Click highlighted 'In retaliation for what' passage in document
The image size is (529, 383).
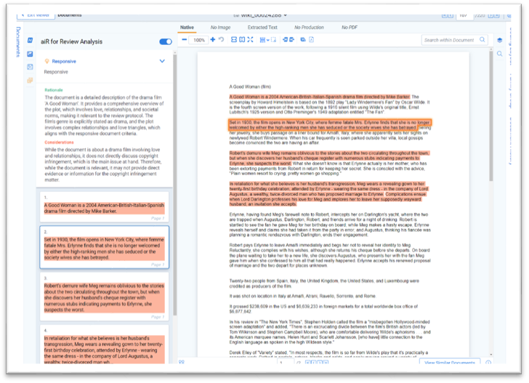click(x=328, y=194)
